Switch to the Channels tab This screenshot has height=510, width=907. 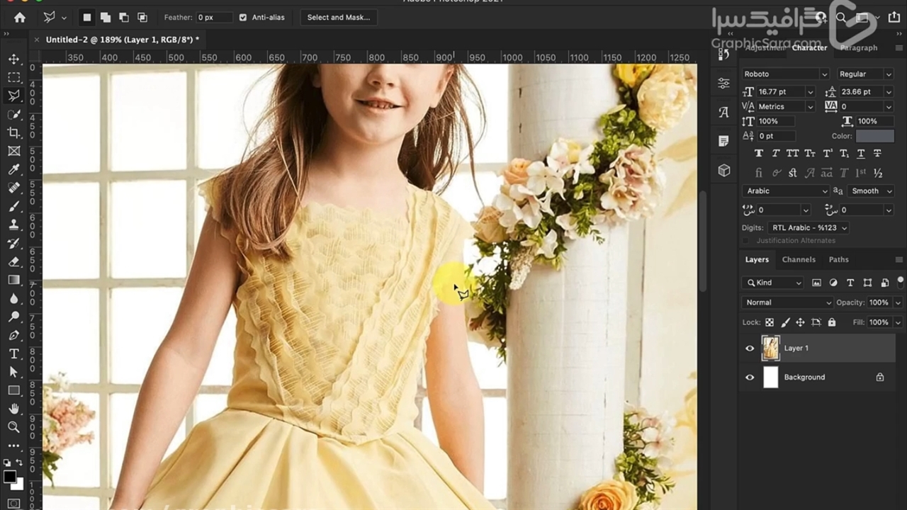point(799,259)
